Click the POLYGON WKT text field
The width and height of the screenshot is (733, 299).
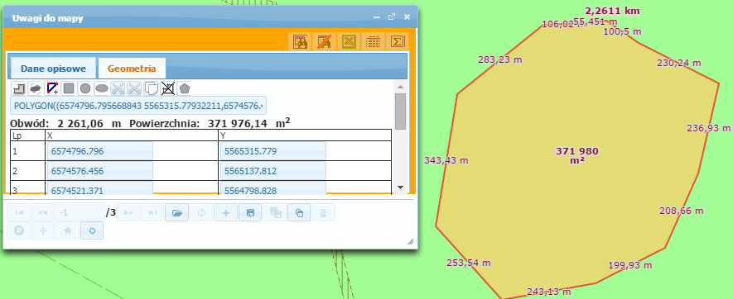[x=138, y=106]
